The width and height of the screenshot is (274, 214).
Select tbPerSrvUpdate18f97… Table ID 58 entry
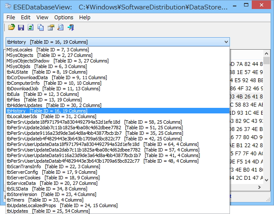tap(118, 122)
